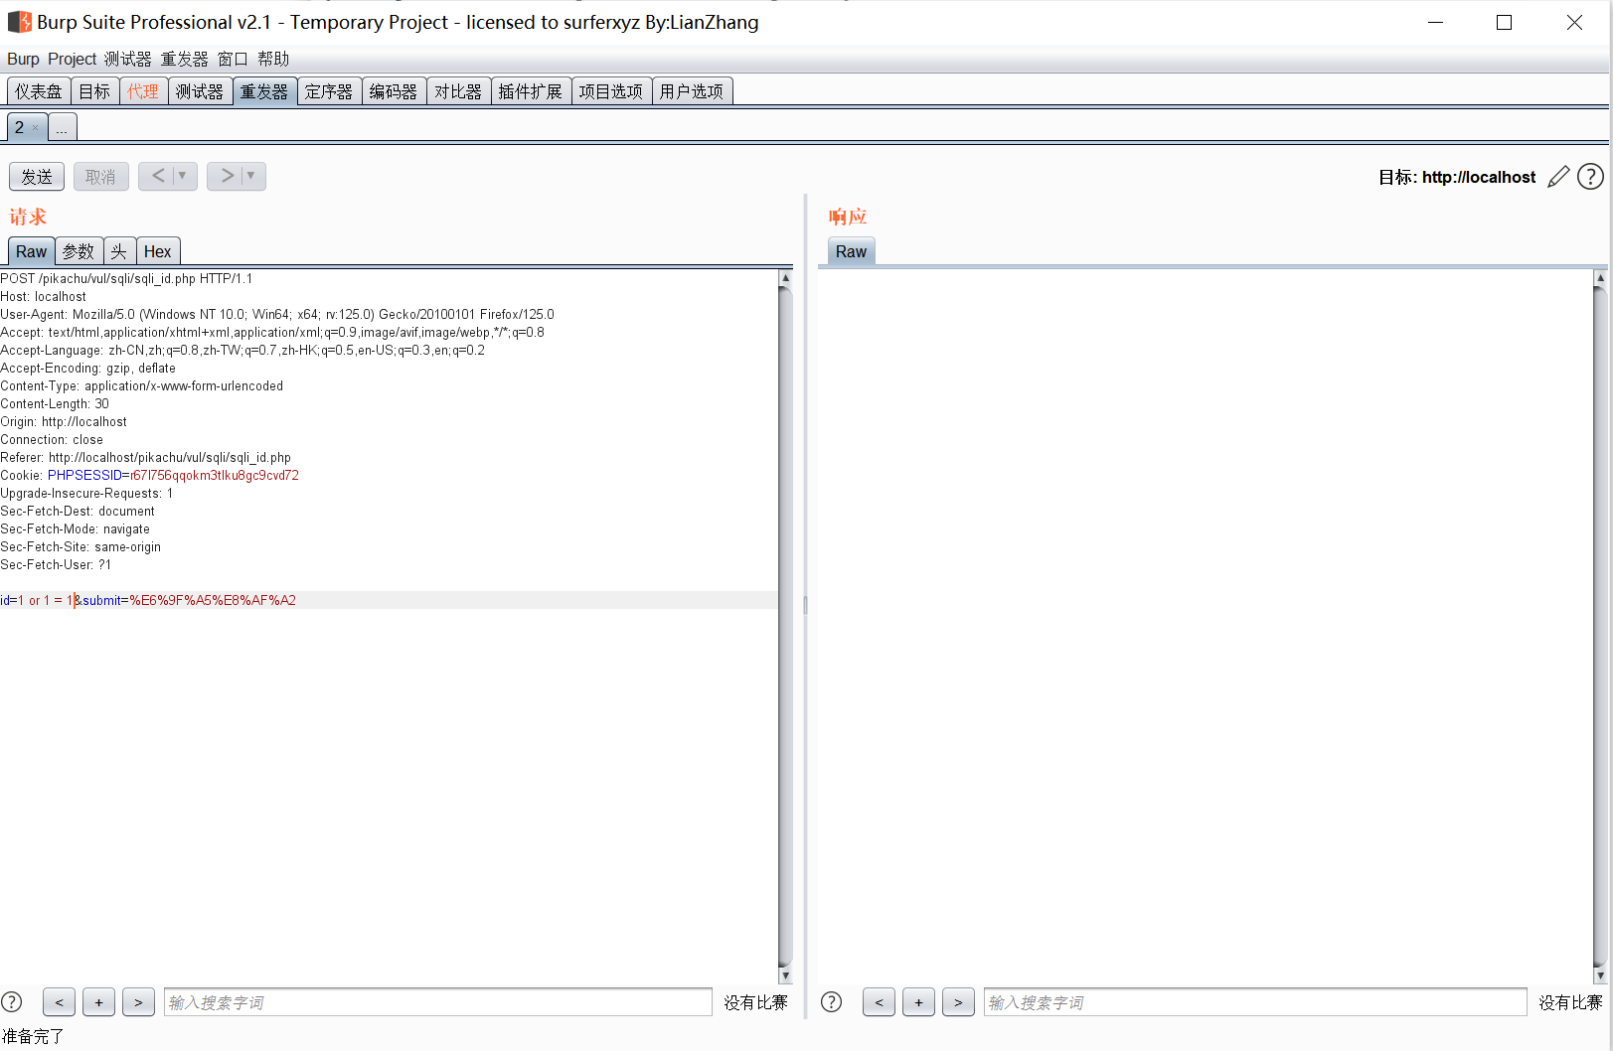This screenshot has height=1051, width=1613.
Task: Click the POST request line text
Action: click(x=126, y=278)
